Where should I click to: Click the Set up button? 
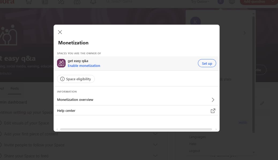pos(207,63)
